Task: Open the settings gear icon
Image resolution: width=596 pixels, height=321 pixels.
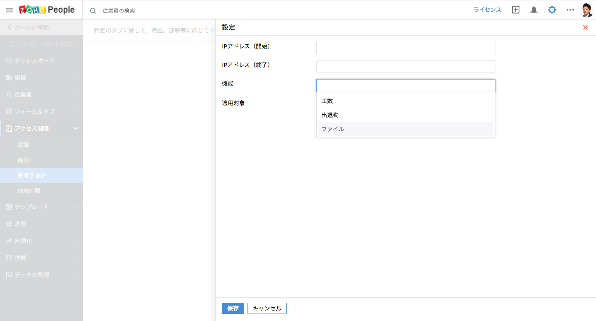Action: [x=552, y=10]
